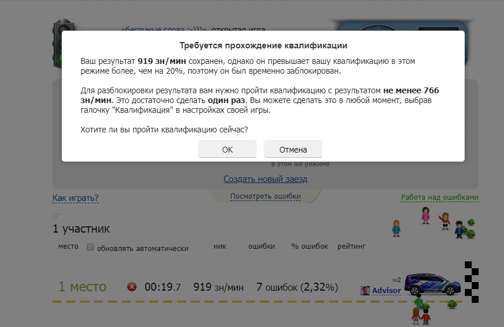504x327 pixels.
Task: Open Посмотреть ошибки link
Action: 266,196
